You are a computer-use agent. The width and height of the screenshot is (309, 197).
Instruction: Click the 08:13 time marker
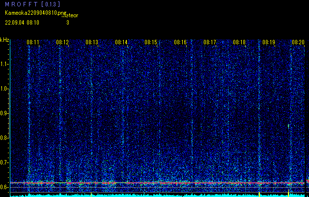click(92, 42)
